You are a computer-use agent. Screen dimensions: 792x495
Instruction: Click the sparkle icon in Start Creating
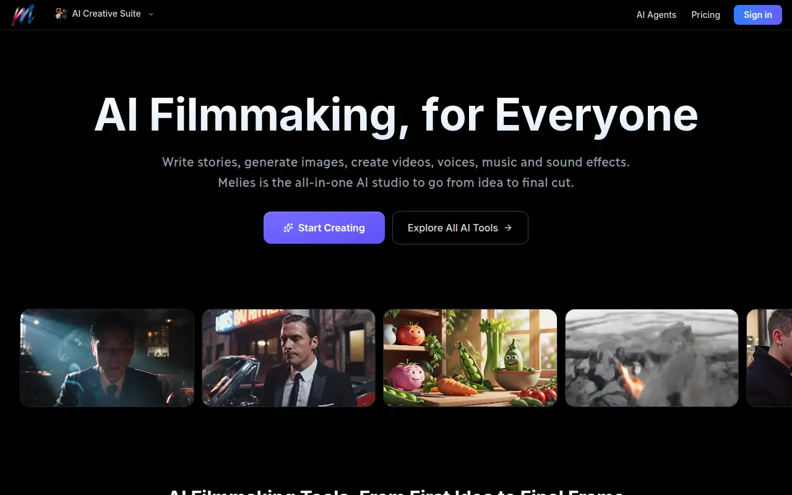(288, 228)
